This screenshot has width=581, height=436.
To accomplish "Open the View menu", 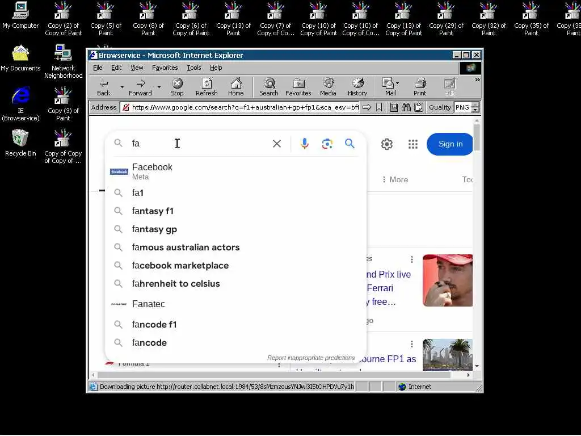I will (x=137, y=68).
